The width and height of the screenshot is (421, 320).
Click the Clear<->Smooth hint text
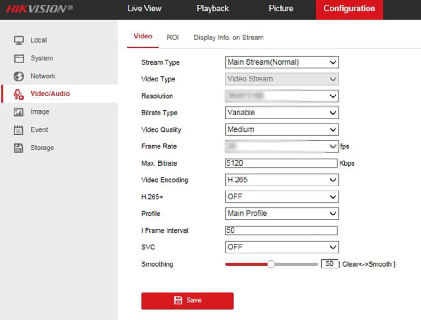pyautogui.click(x=367, y=264)
